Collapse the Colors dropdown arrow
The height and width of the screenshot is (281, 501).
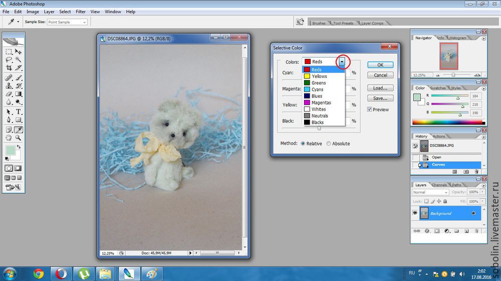(342, 61)
